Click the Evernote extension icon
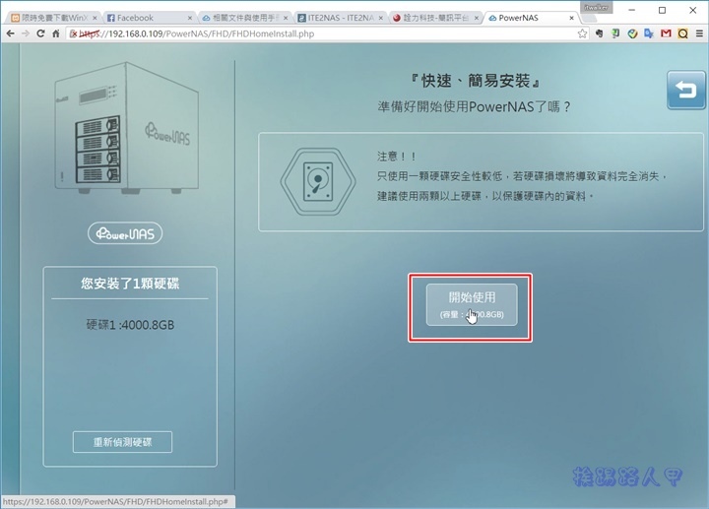709x509 pixels. click(599, 33)
